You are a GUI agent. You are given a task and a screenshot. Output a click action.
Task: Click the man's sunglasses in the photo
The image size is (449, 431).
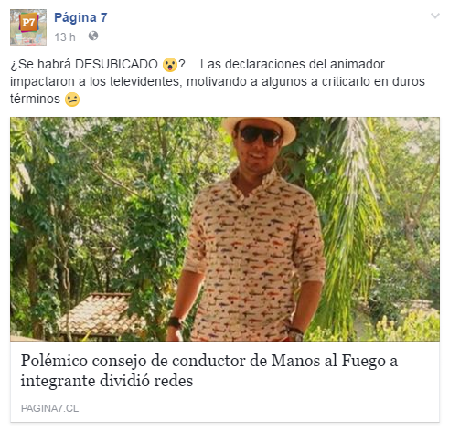[259, 136]
